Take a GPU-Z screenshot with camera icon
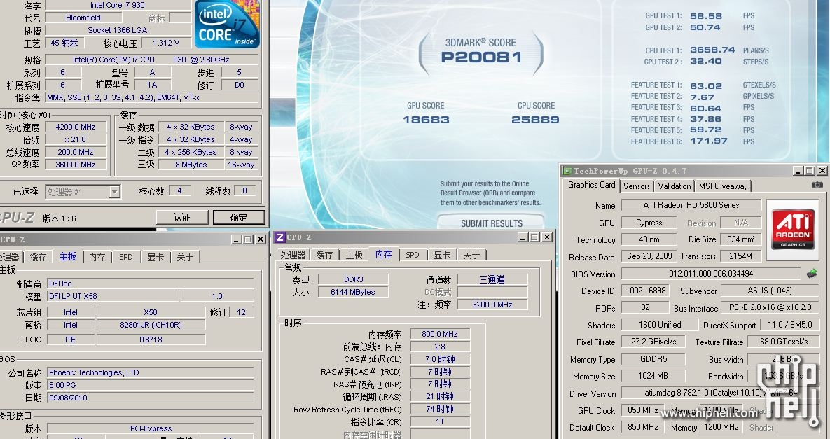Image resolution: width=830 pixels, height=439 pixels. tap(817, 185)
